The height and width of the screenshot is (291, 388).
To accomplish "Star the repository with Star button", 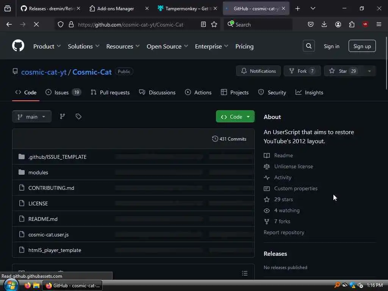I will coord(343,71).
